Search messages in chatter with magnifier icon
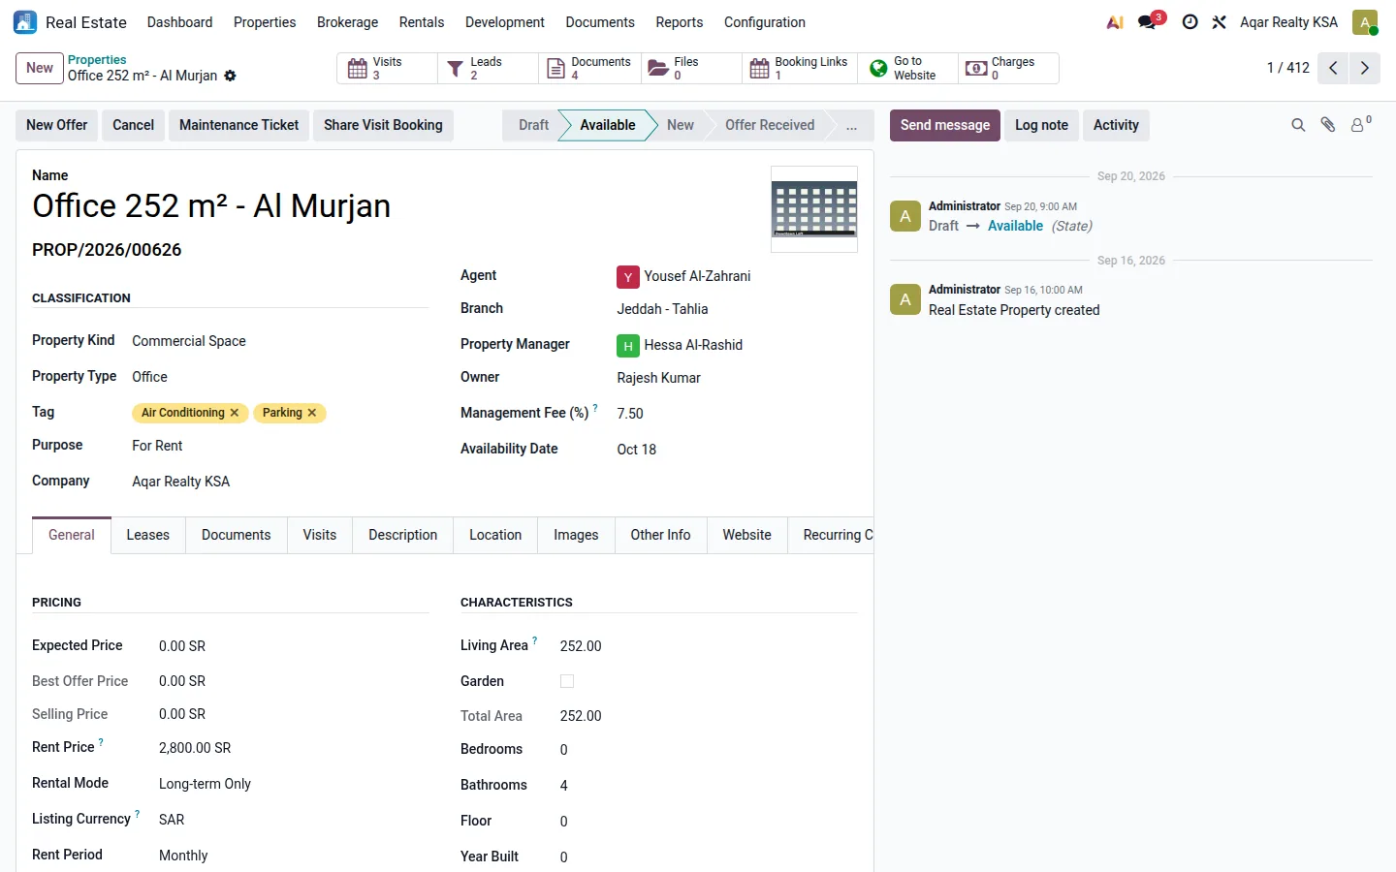Screen dimensions: 1396x872 click(x=1298, y=125)
